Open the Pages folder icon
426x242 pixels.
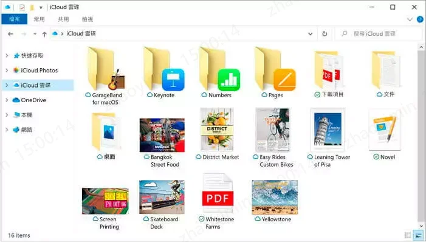pos(275,69)
